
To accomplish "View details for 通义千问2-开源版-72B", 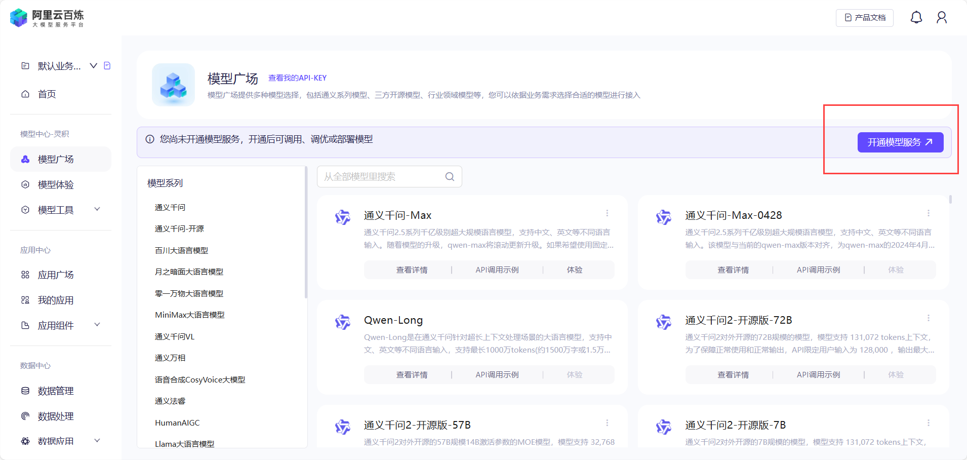I will [733, 375].
